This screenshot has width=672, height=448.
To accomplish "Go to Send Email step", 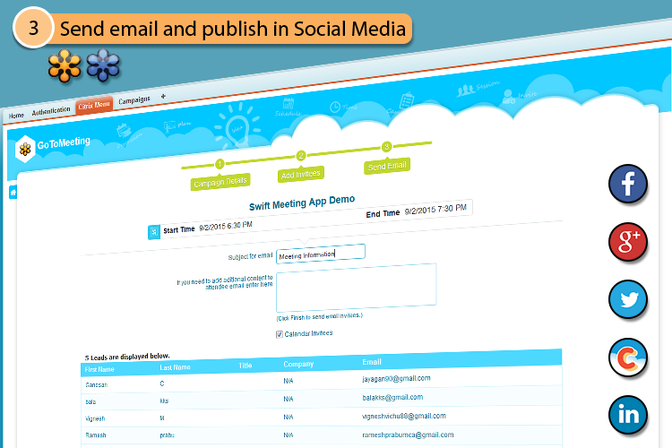I will coord(387,166).
